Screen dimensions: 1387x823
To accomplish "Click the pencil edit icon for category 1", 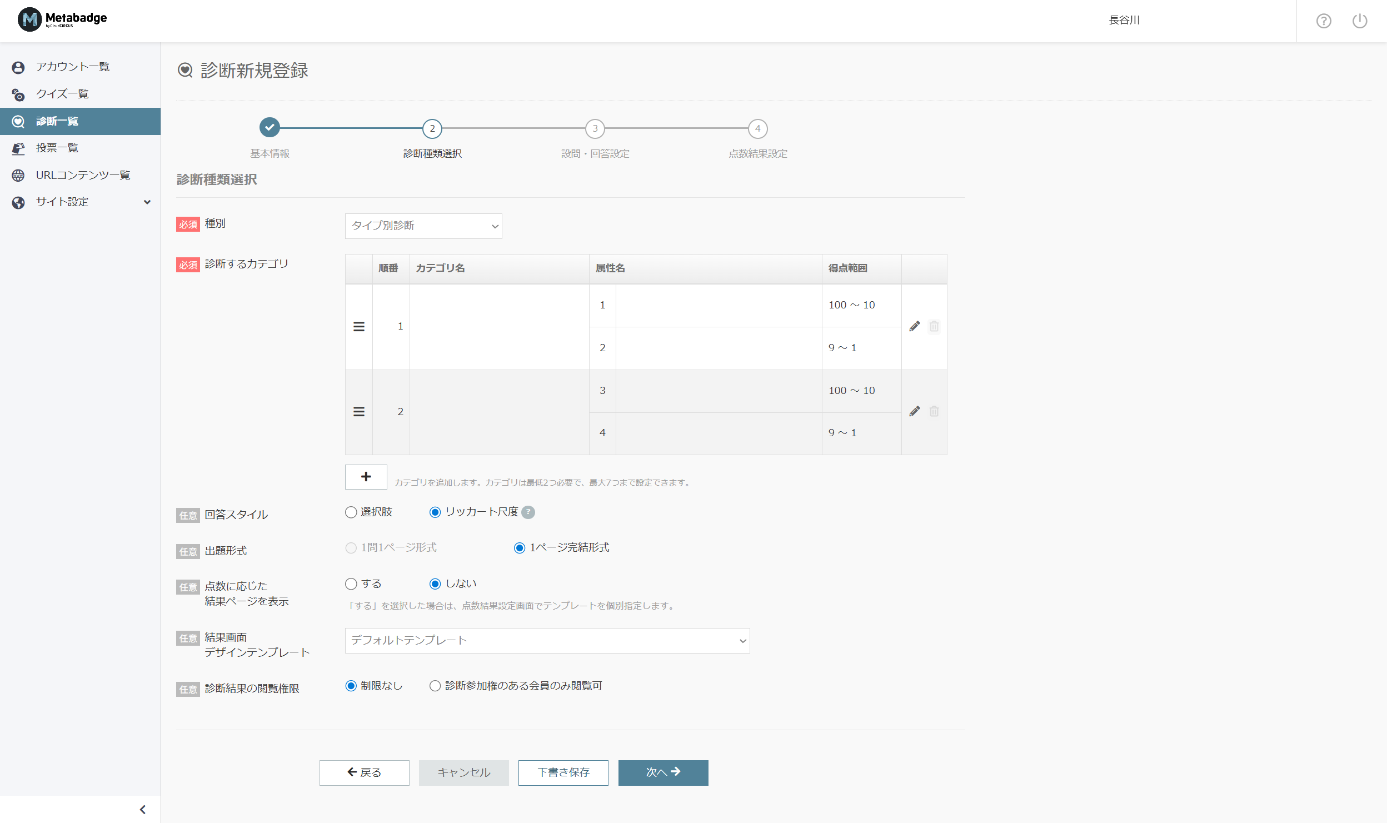I will (x=914, y=326).
